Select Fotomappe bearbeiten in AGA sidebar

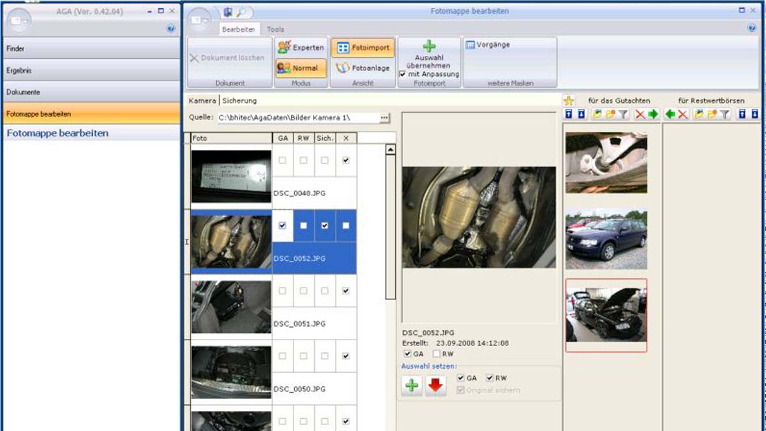click(92, 114)
